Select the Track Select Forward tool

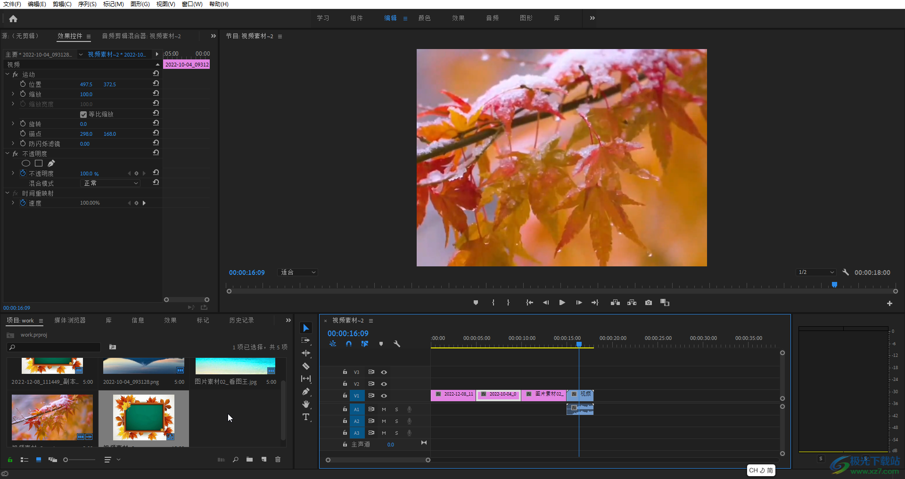click(306, 340)
